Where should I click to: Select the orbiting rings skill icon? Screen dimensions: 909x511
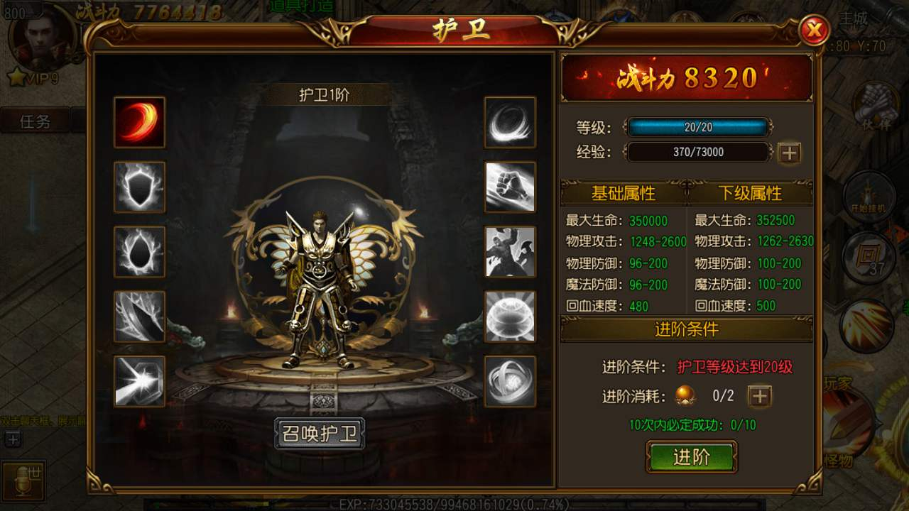(510, 381)
